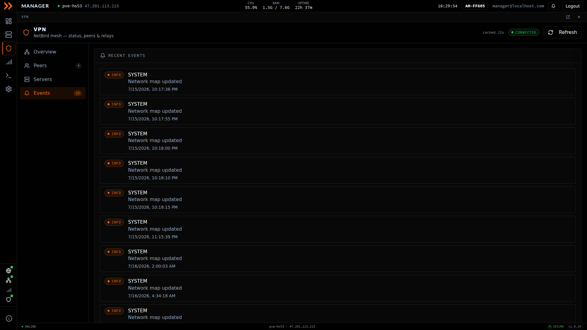Open the Overview section
587x330 pixels.
click(53, 52)
